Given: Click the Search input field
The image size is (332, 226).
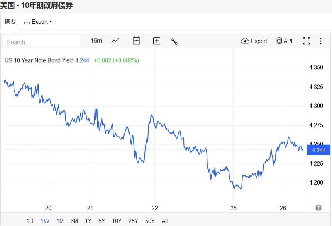Looking at the screenshot, I should [x=42, y=42].
